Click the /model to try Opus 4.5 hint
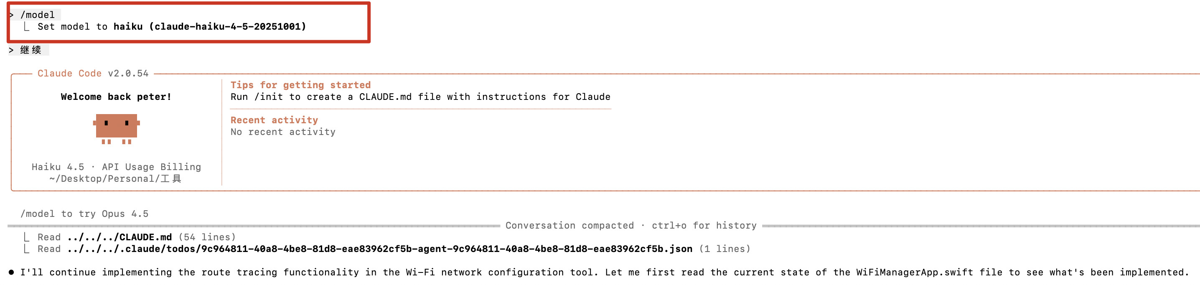The image size is (1200, 285). 84,214
